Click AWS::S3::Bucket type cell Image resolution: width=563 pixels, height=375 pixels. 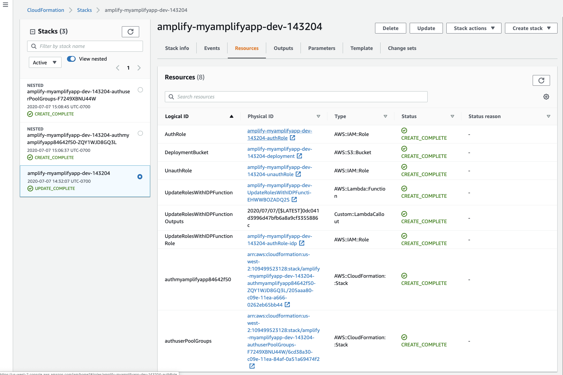click(x=353, y=152)
